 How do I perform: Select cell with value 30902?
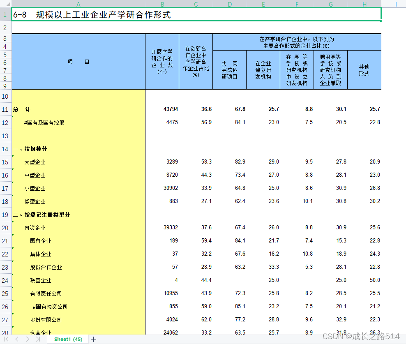click(162, 188)
